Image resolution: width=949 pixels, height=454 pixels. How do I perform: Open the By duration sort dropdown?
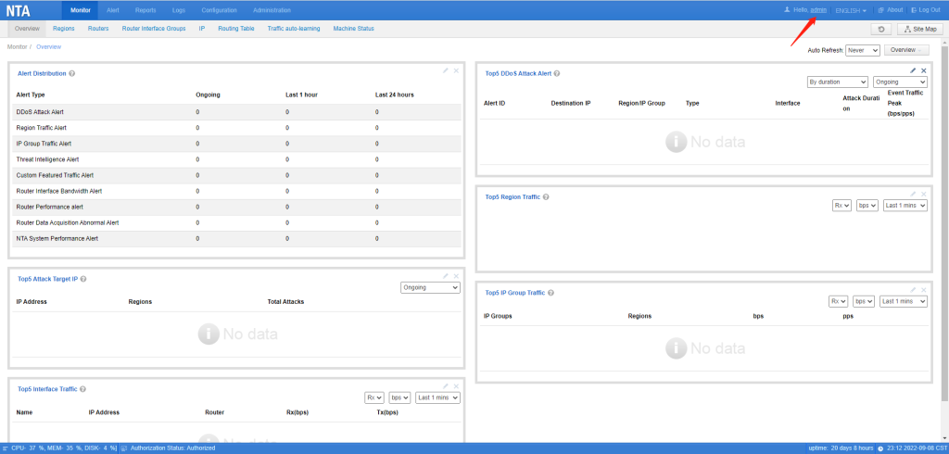(x=837, y=82)
